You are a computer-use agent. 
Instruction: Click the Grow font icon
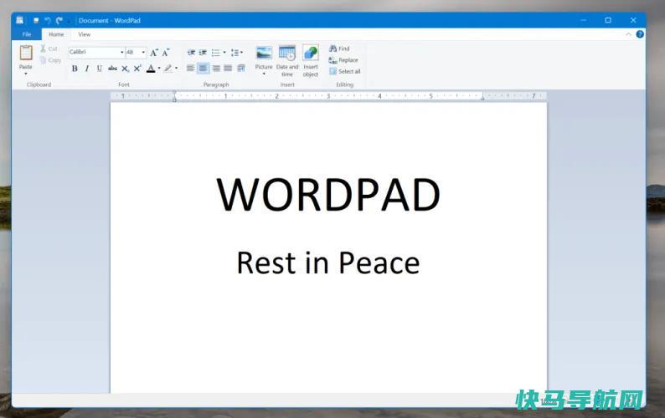coord(154,53)
